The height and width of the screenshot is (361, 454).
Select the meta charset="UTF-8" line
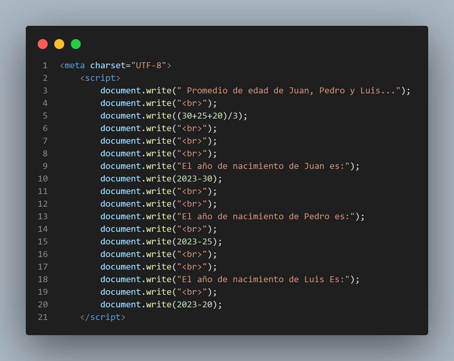(x=115, y=66)
